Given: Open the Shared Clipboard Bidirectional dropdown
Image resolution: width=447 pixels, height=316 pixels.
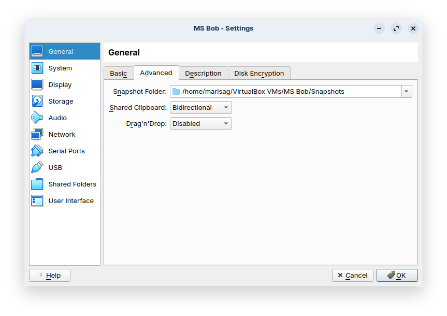Looking at the screenshot, I should click(200, 108).
